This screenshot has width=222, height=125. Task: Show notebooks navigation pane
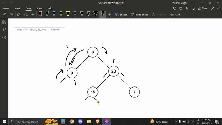4,22
